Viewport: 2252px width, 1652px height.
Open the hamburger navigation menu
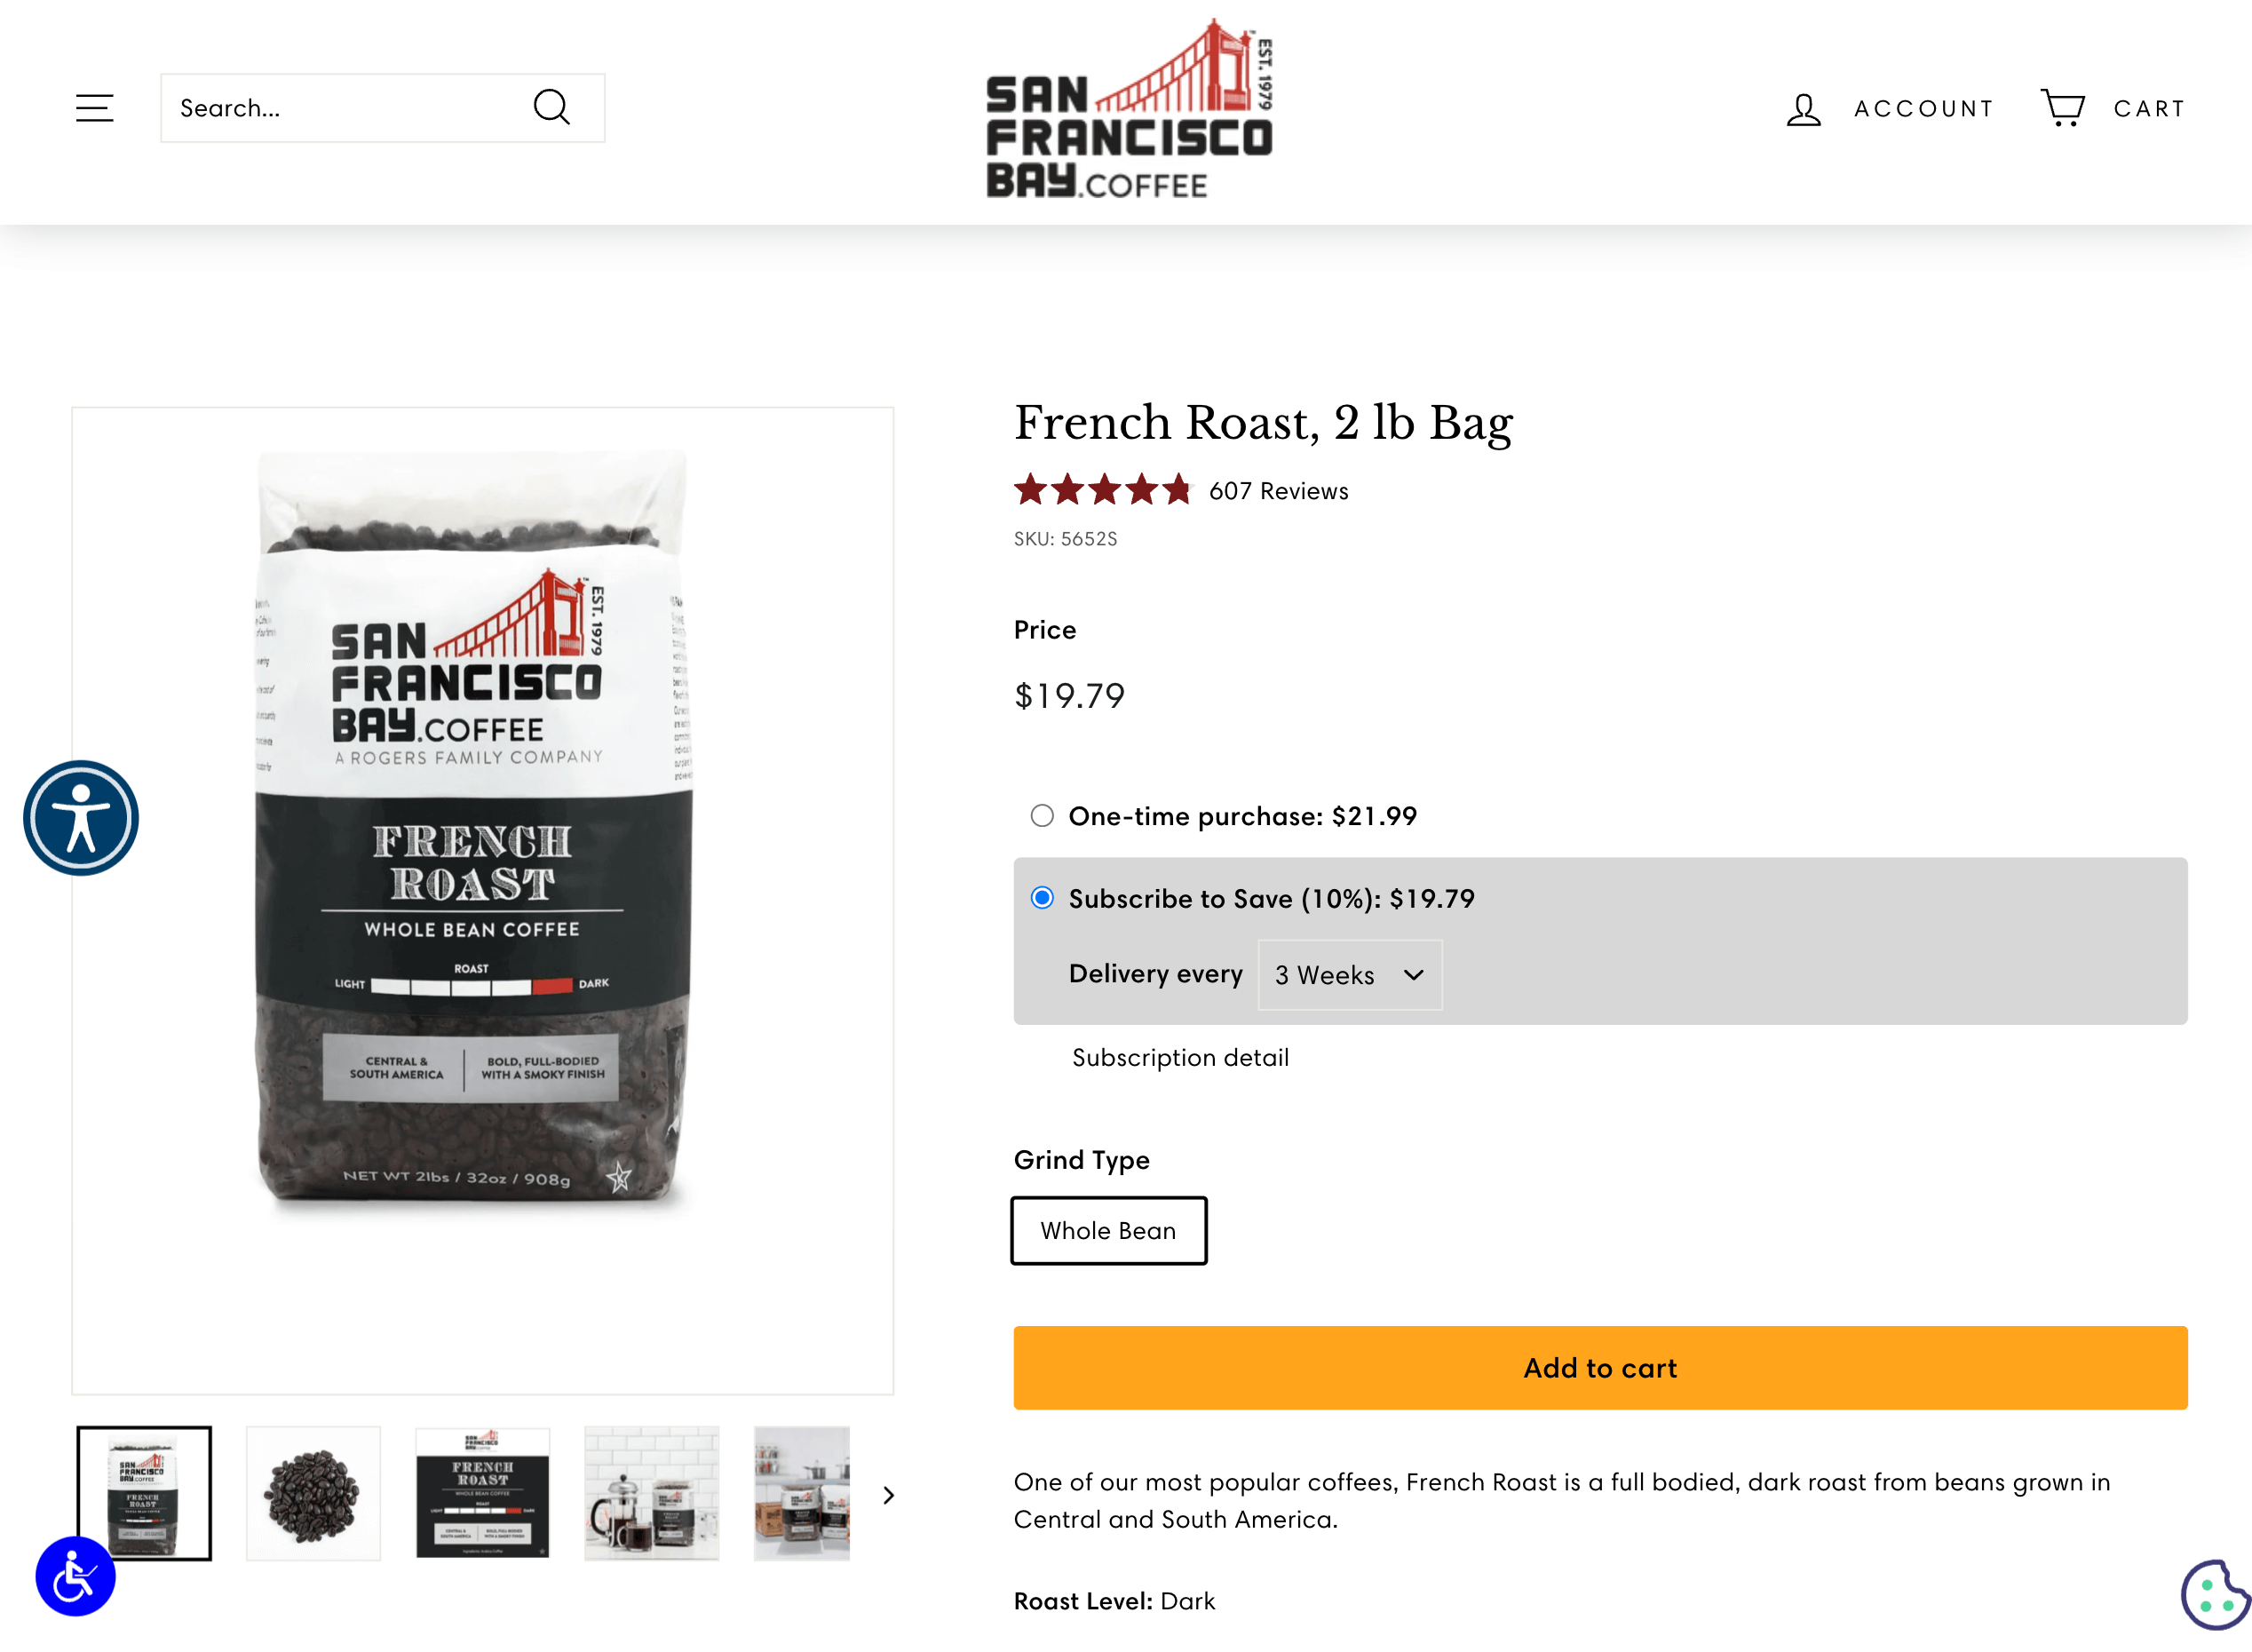pyautogui.click(x=95, y=108)
